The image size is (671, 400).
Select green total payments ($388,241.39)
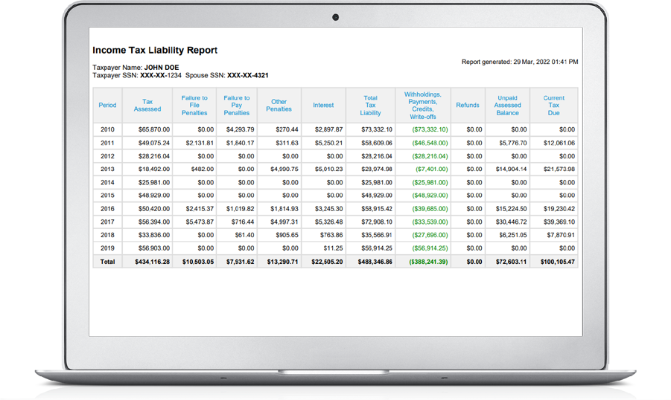pos(428,262)
